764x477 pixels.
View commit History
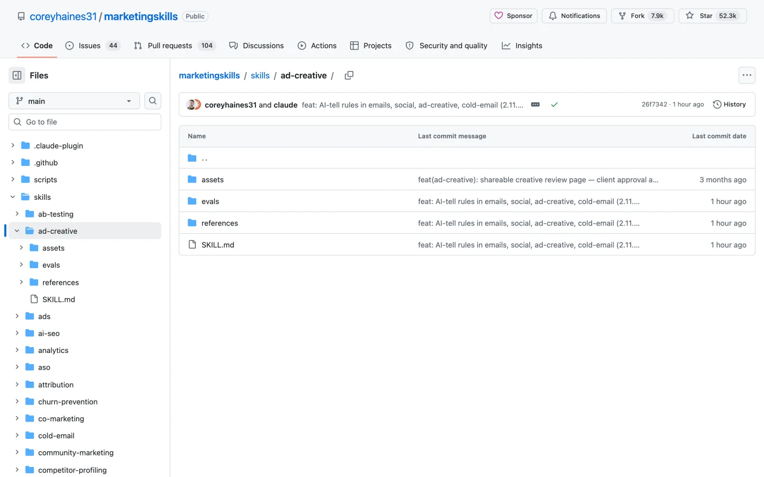coord(729,104)
